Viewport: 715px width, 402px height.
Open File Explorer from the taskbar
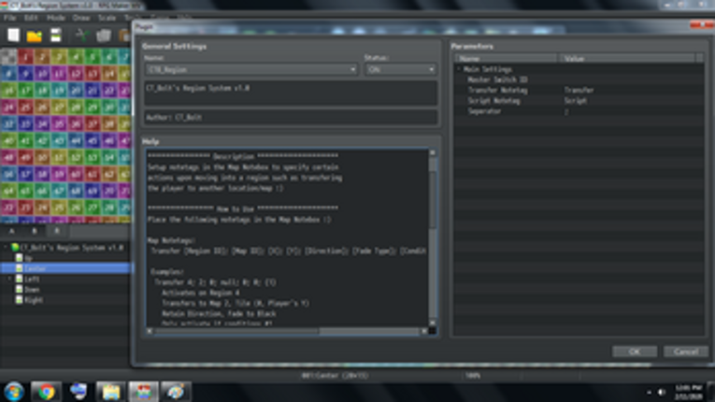(x=111, y=392)
